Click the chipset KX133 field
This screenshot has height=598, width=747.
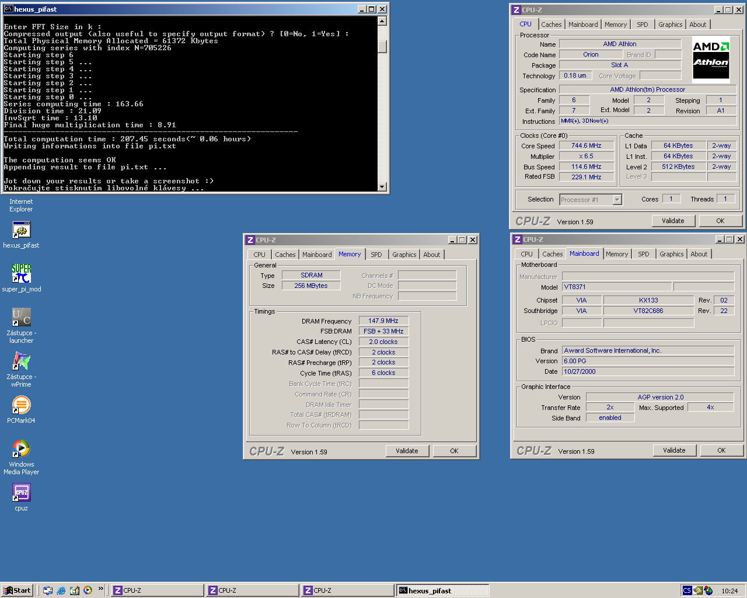[648, 300]
